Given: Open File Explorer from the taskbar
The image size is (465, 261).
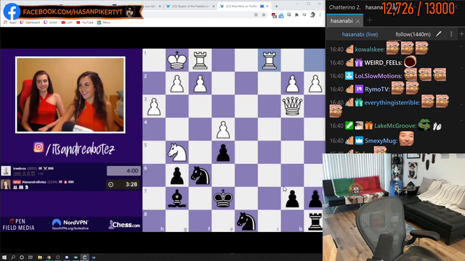Looking at the screenshot, I should pos(40,257).
